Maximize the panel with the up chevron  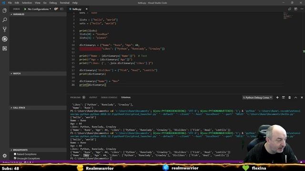(x=295, y=97)
